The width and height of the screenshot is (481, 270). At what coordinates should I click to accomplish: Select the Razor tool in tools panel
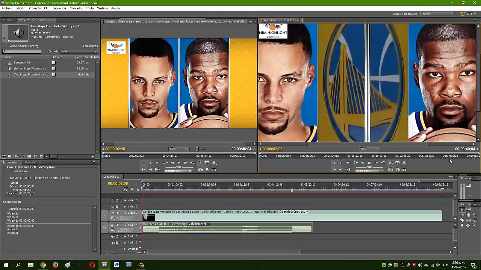462,220
